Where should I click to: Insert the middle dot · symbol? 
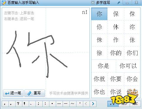pos(52,104)
